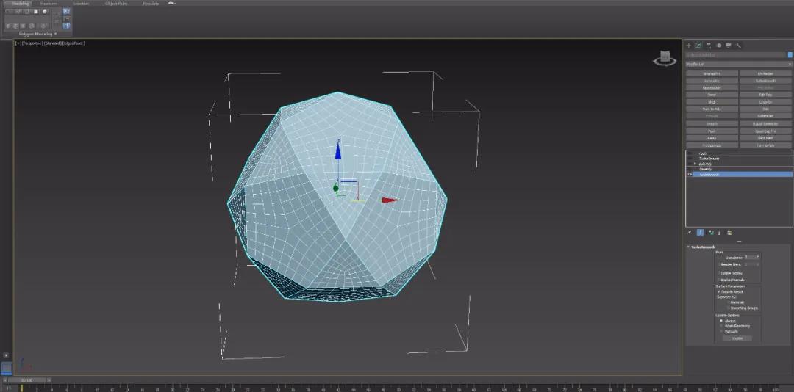Viewport: 794px width, 392px height.
Task: Click the Edit Poly modifier button
Action: [765, 95]
